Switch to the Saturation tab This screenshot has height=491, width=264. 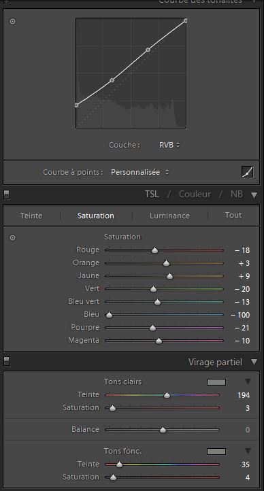[x=96, y=216]
